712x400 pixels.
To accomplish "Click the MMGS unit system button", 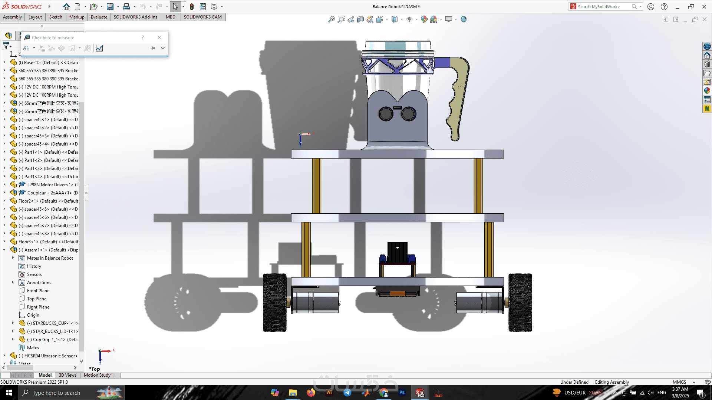I will pyautogui.click(x=679, y=382).
